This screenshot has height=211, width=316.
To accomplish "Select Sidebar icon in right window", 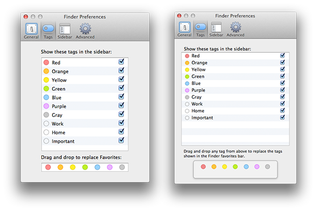I will coord(216,30).
